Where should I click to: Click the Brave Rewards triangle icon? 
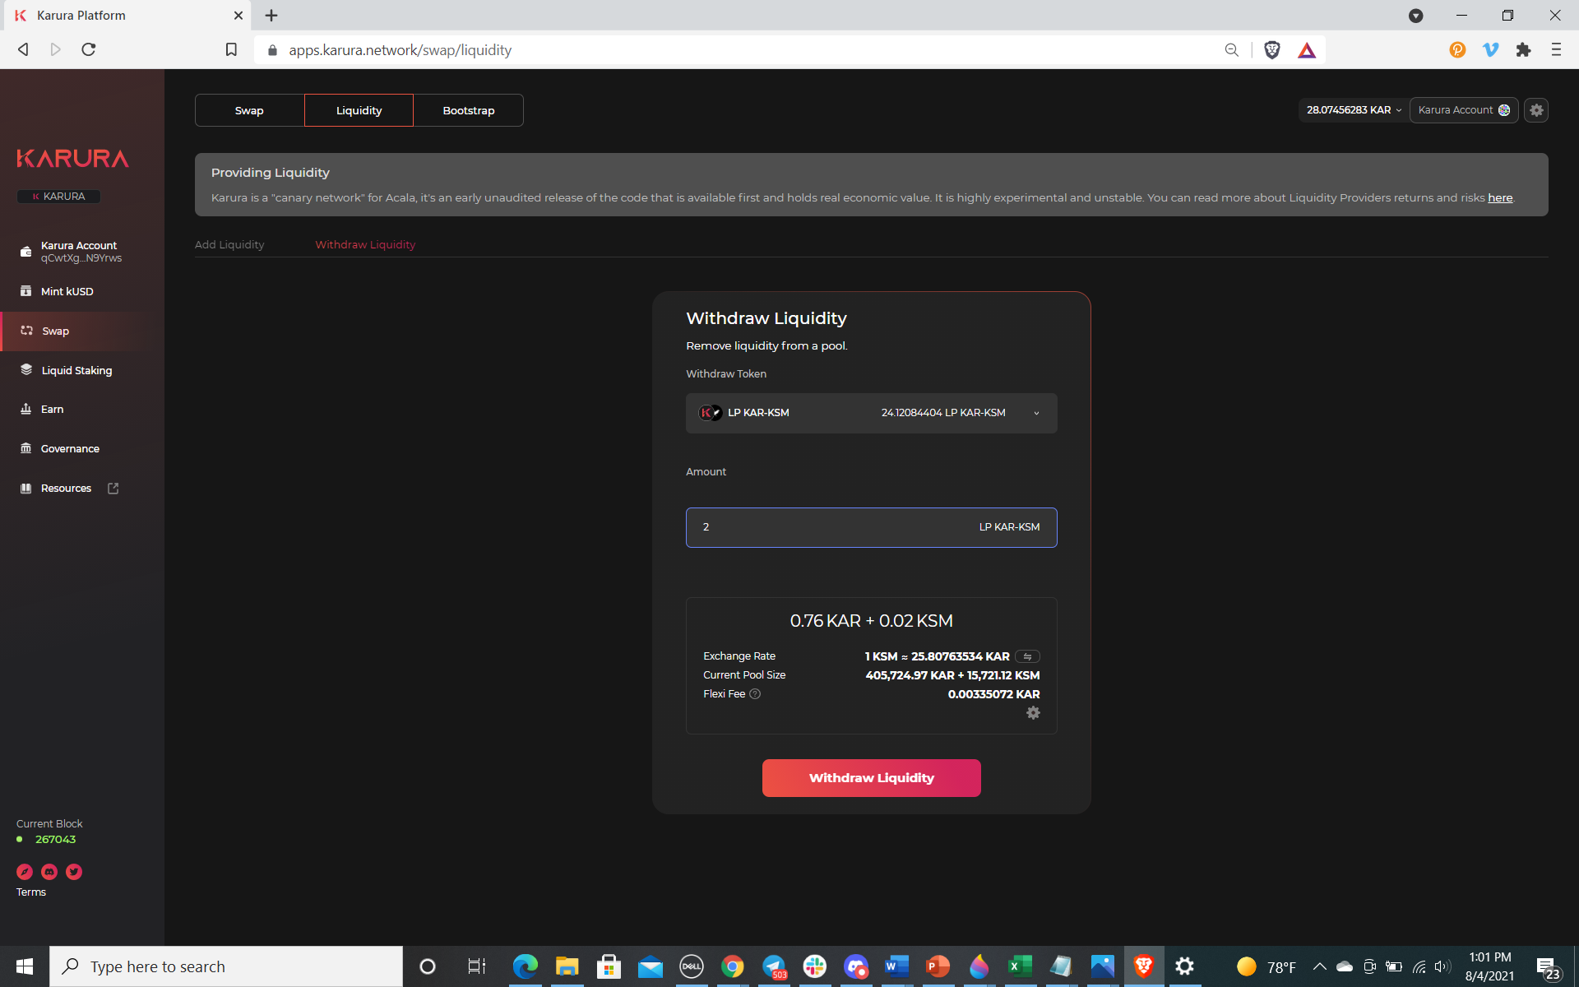[1307, 50]
